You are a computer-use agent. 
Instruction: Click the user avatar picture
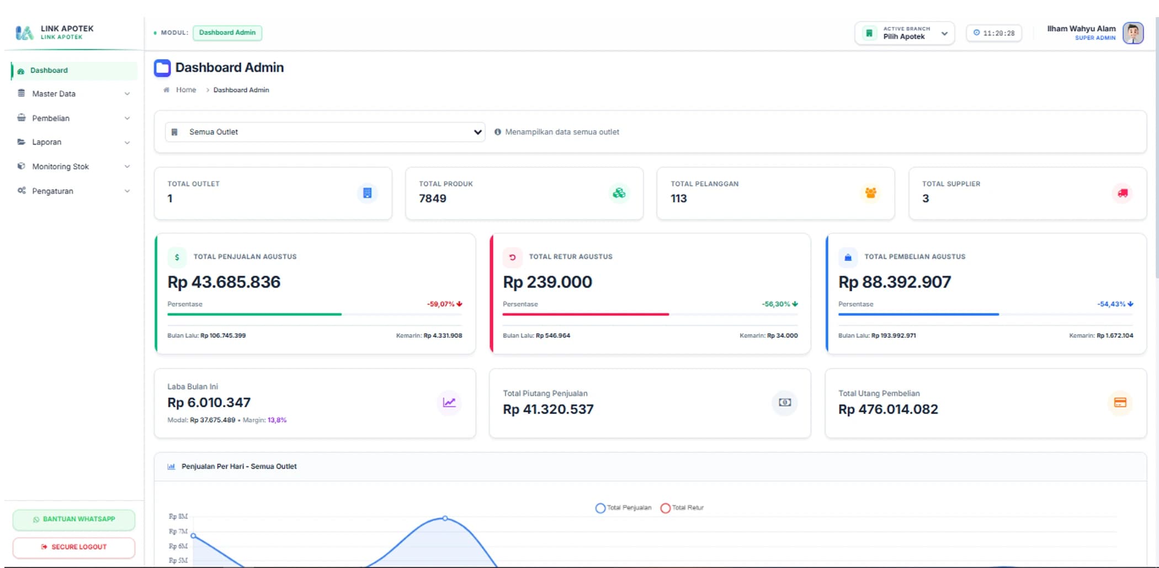click(x=1133, y=33)
